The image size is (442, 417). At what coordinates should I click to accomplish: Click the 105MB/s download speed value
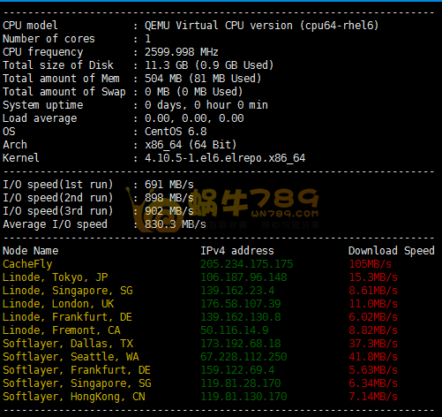pos(371,264)
